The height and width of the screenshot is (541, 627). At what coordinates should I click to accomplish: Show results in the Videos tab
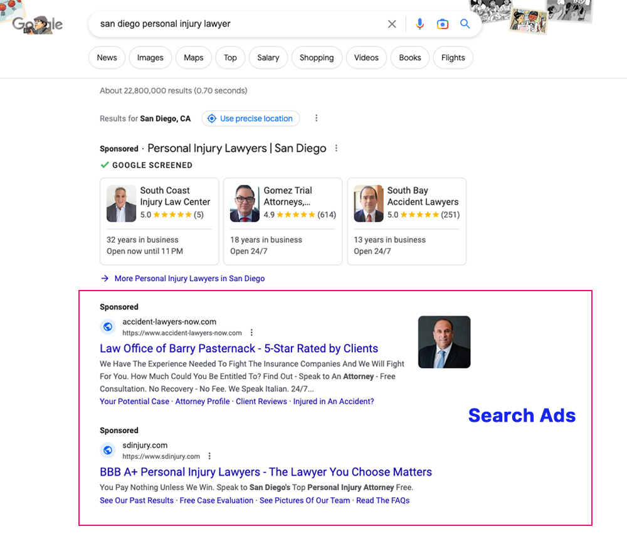click(366, 58)
